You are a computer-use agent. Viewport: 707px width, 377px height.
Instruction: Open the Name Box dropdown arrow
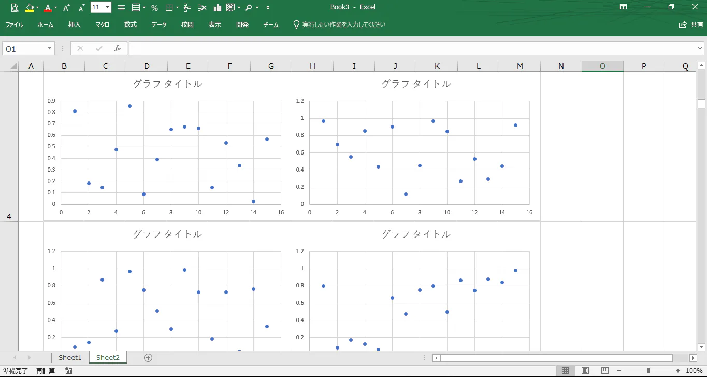(x=50, y=48)
